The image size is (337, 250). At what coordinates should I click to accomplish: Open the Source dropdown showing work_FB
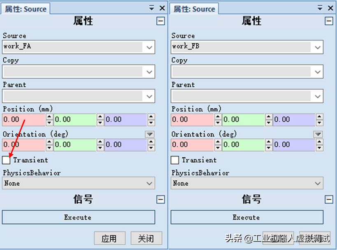coord(317,47)
